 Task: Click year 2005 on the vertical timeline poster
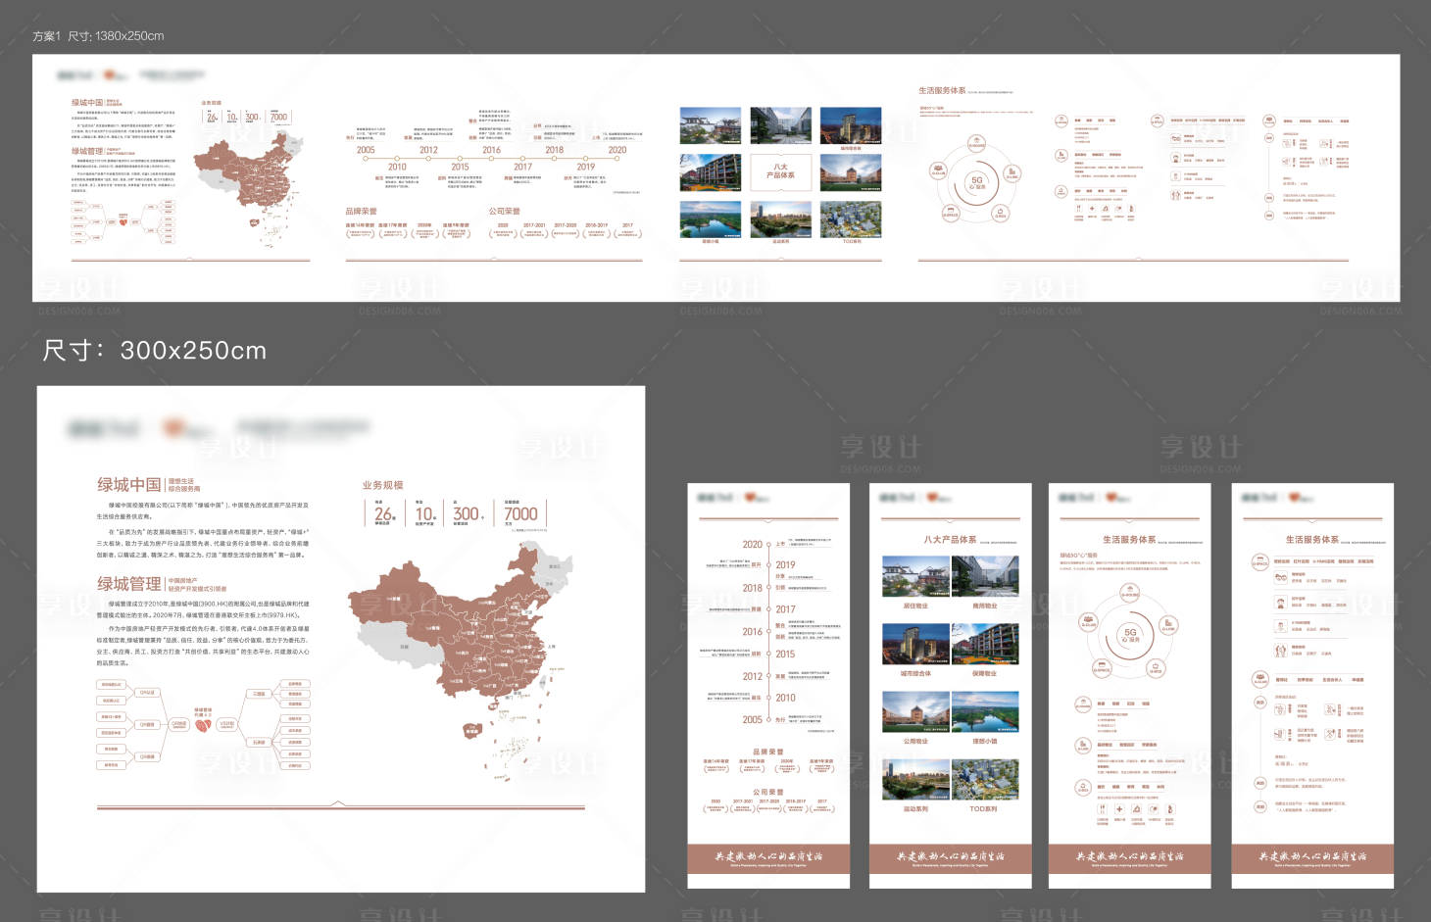coord(752,720)
